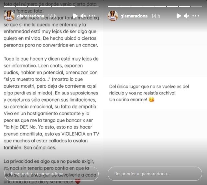
Task: Click the giamaradona username on left story
Action: coord(30,16)
